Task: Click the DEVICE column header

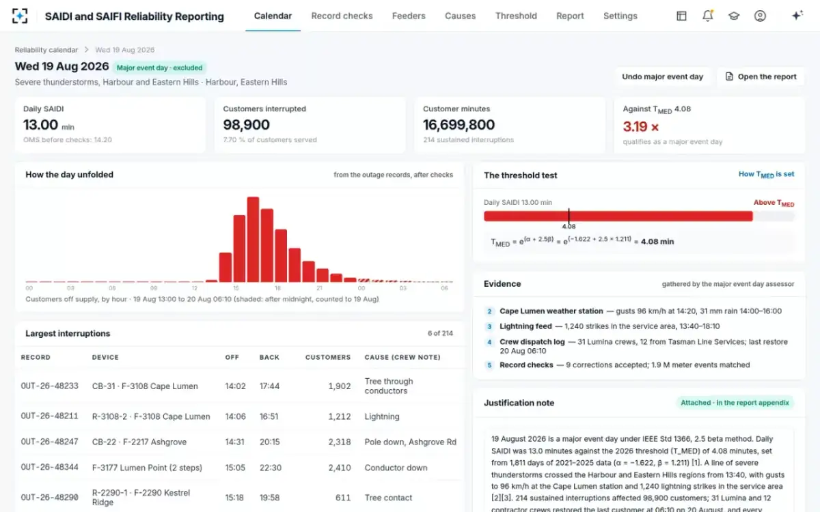Action: coord(105,357)
